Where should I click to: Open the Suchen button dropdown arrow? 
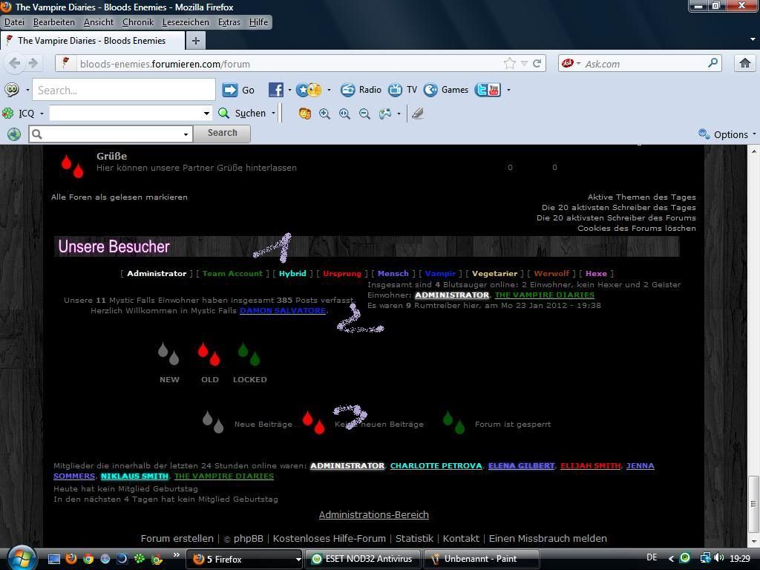tap(273, 114)
